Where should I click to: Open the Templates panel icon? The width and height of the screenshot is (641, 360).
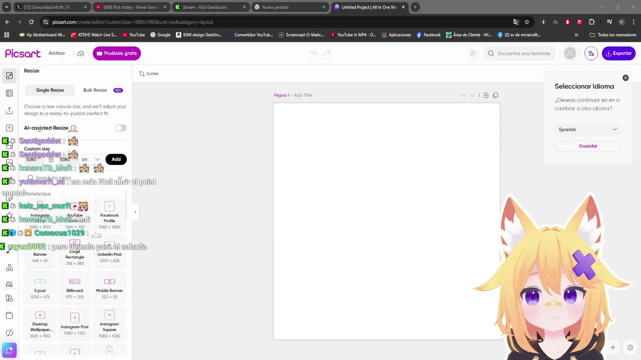pyautogui.click(x=9, y=93)
